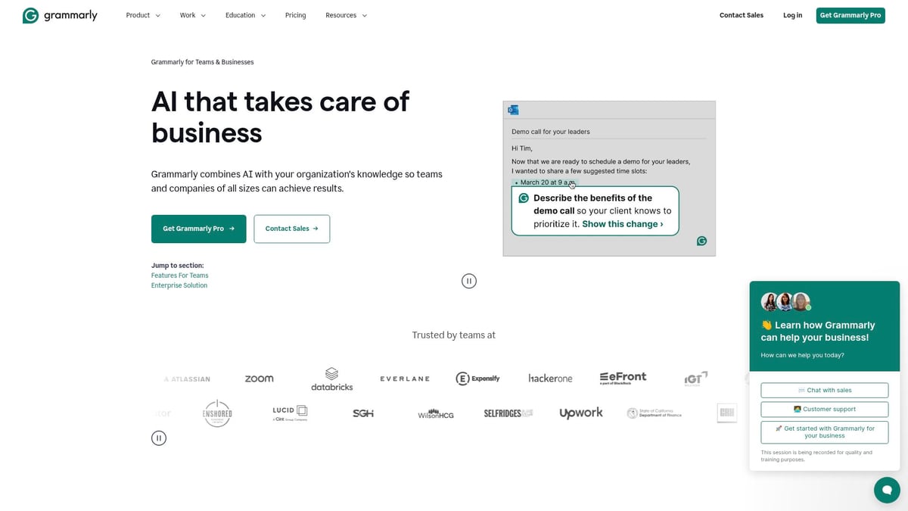
Task: Select the Upwork logo
Action: tap(580, 413)
